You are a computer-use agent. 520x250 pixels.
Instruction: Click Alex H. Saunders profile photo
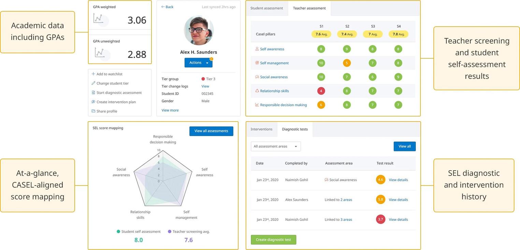[199, 30]
